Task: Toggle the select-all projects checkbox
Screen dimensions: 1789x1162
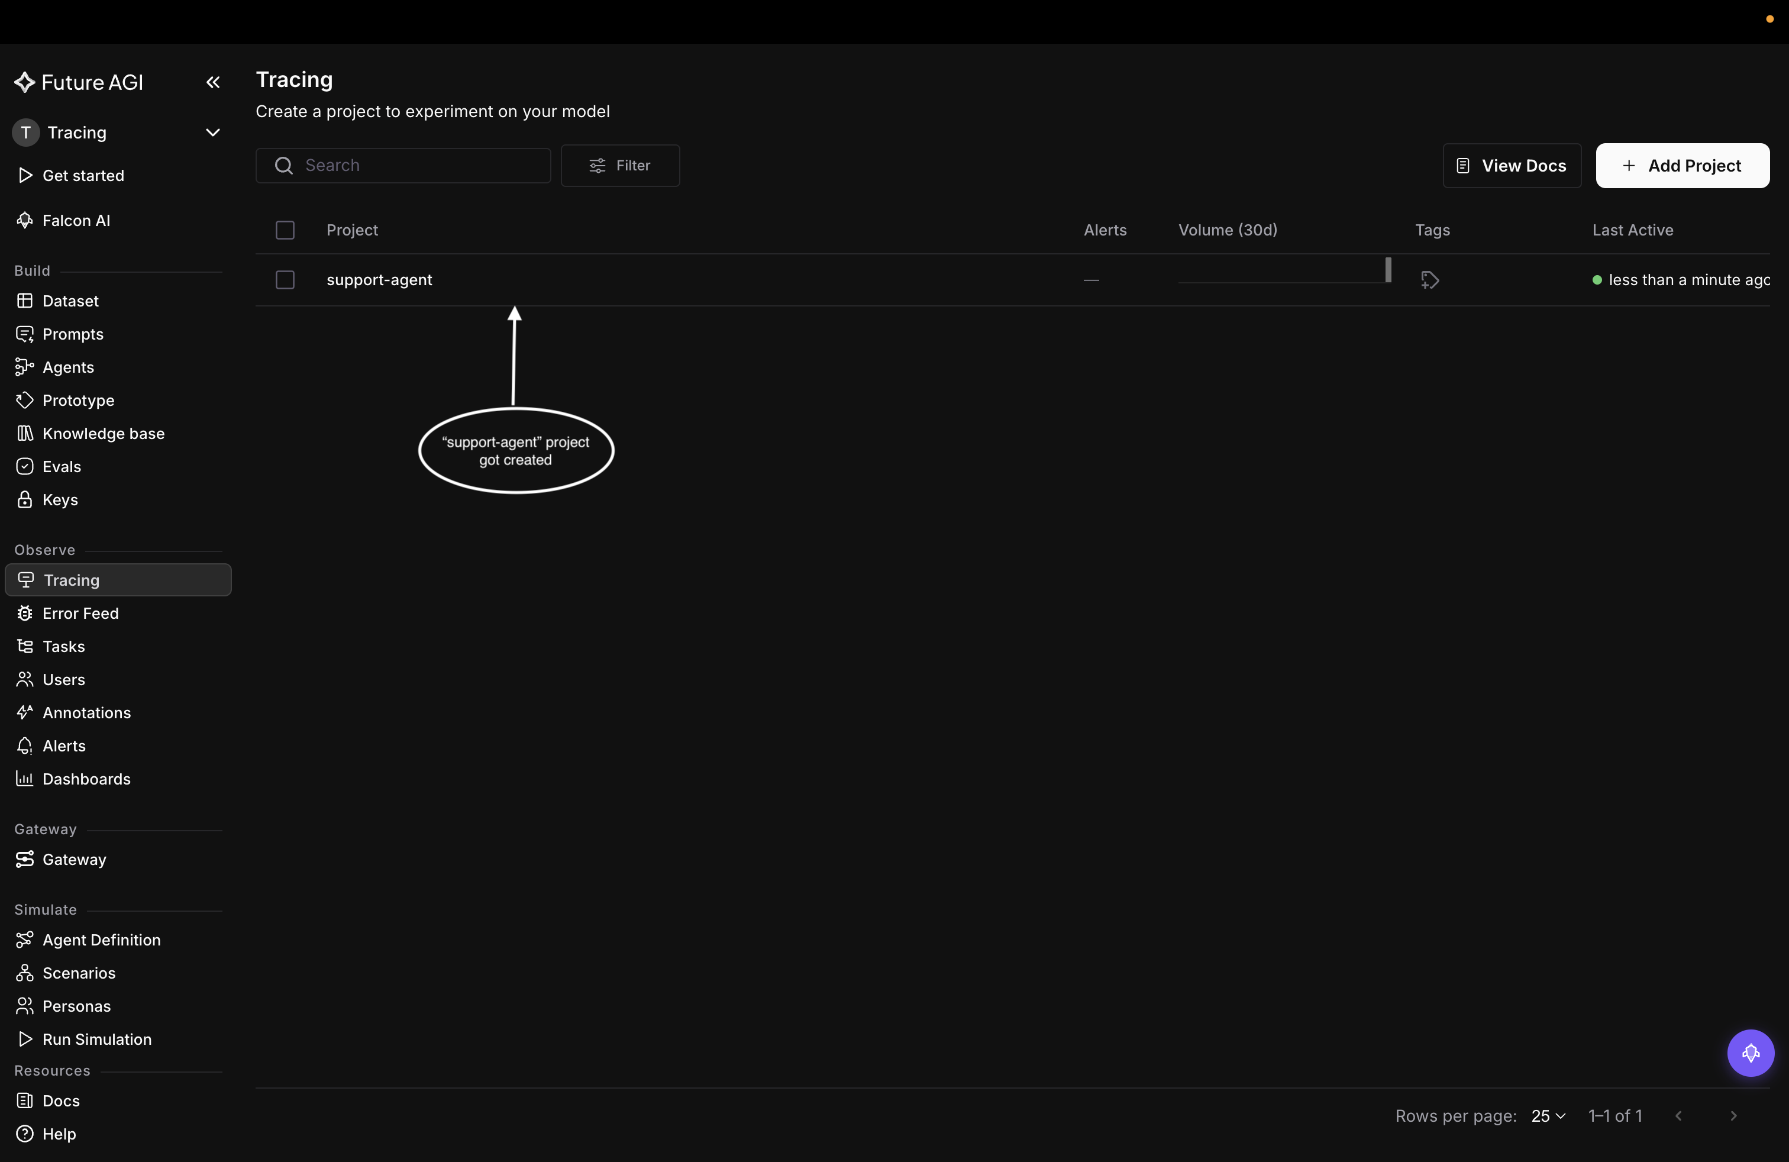Action: pos(285,230)
